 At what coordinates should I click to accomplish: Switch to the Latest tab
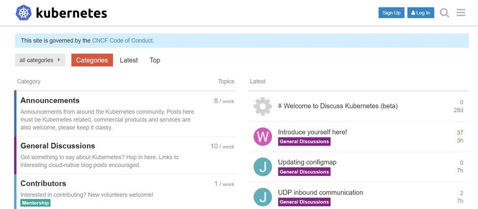[128, 60]
